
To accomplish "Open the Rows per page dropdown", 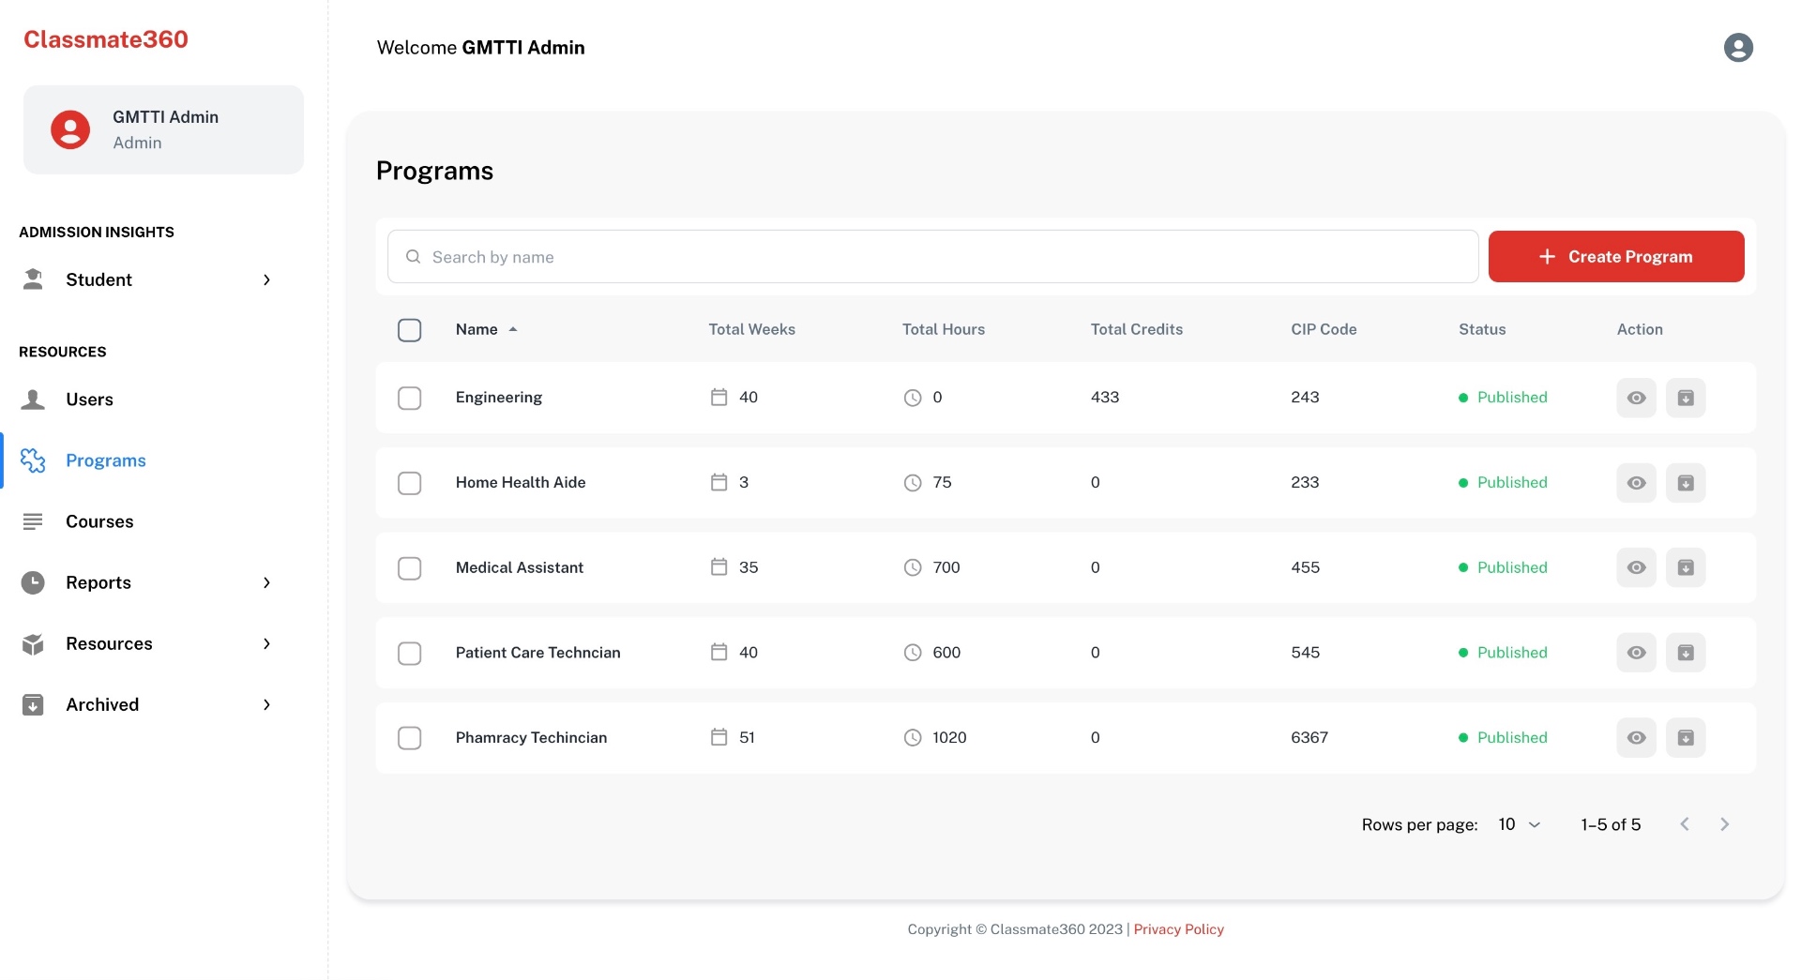I will click(x=1521, y=824).
